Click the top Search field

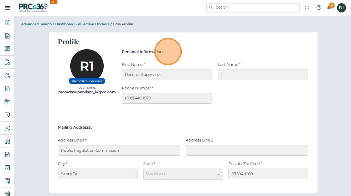253,7
